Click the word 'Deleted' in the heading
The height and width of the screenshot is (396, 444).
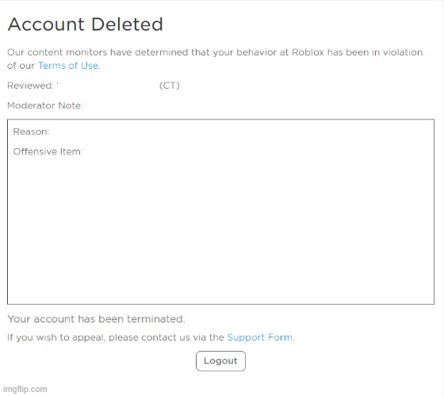coord(127,24)
